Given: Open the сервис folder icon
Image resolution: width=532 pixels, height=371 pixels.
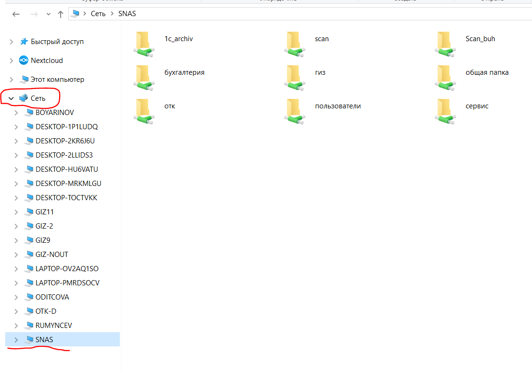Looking at the screenshot, I should [x=445, y=111].
